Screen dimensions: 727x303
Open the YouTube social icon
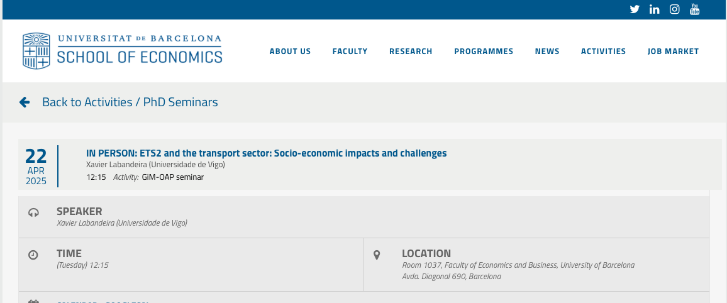[x=694, y=9]
